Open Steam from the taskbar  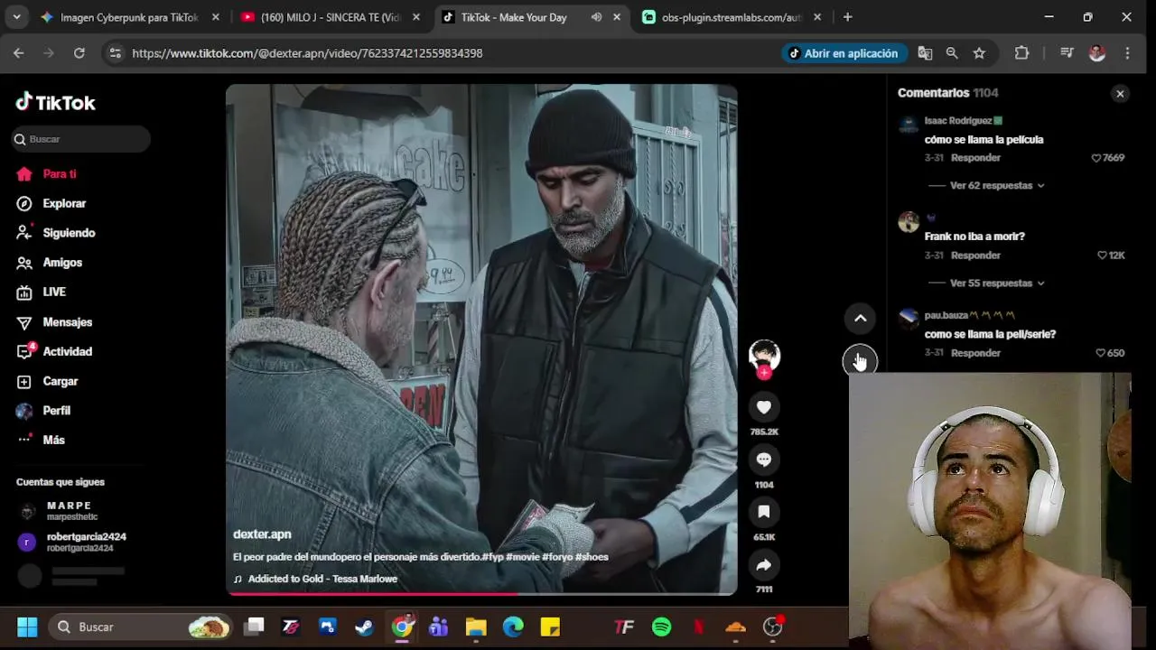pos(365,627)
